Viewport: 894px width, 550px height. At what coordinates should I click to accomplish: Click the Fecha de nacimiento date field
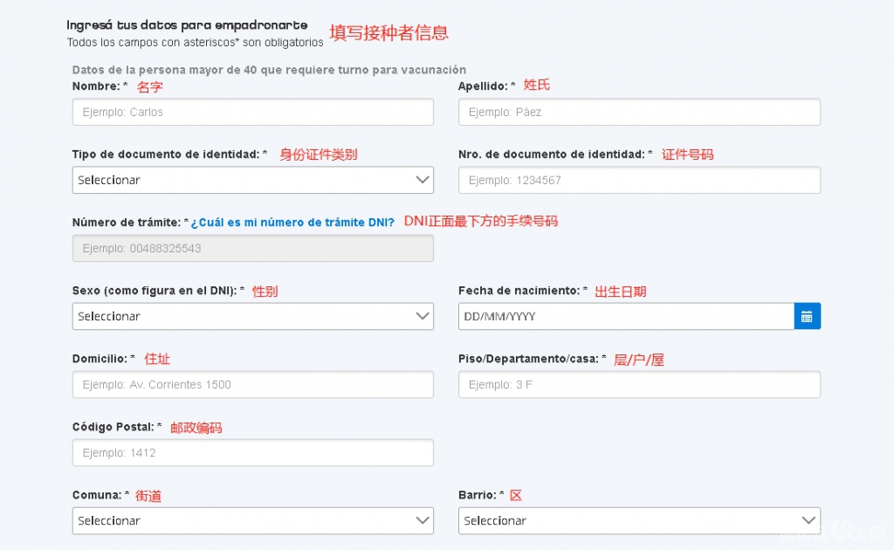(625, 316)
